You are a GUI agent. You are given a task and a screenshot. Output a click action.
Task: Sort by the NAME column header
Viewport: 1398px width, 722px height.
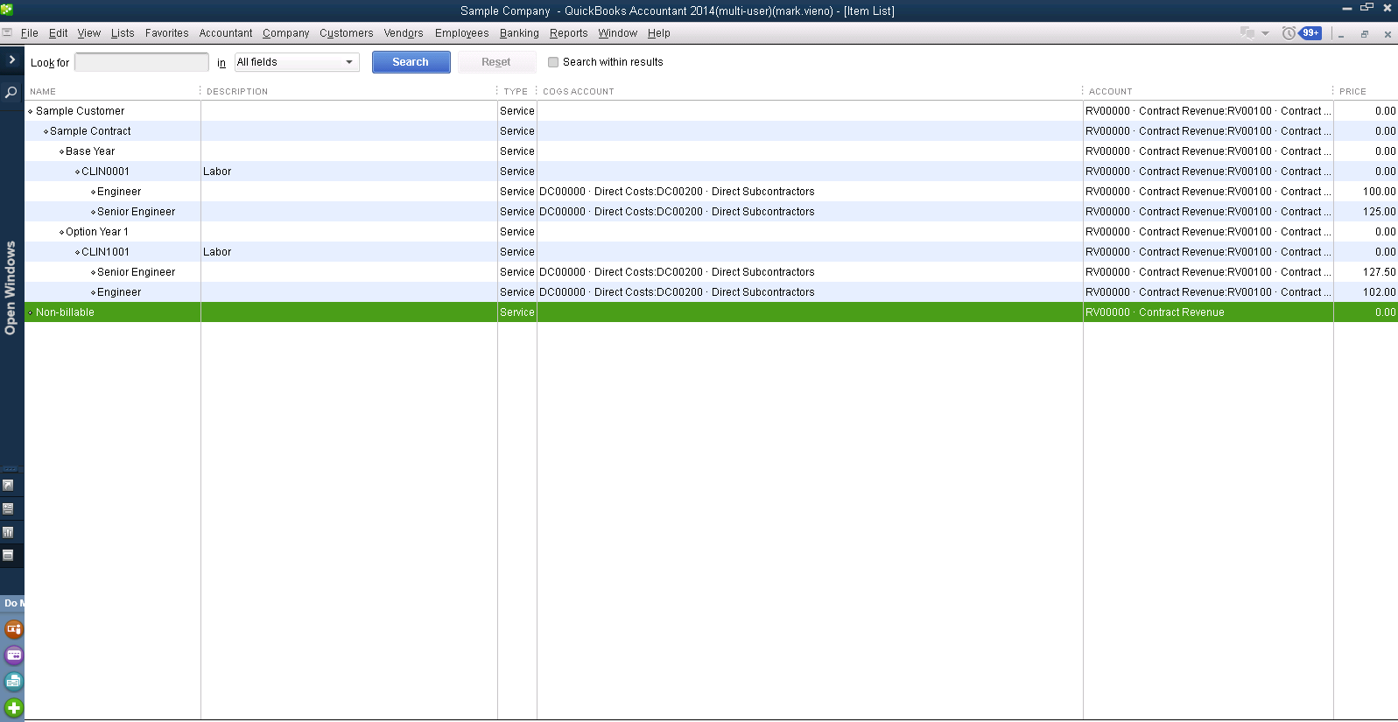(x=43, y=91)
